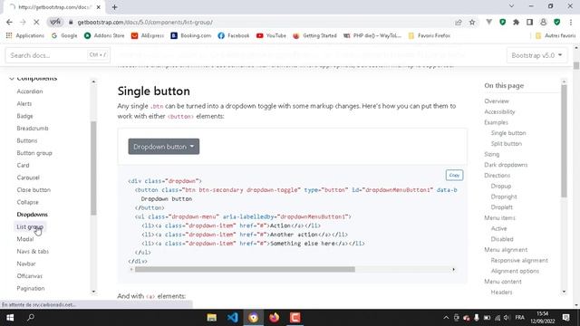580x326 pixels.
Task: Open Visual Studio Code from taskbar
Action: click(233, 318)
